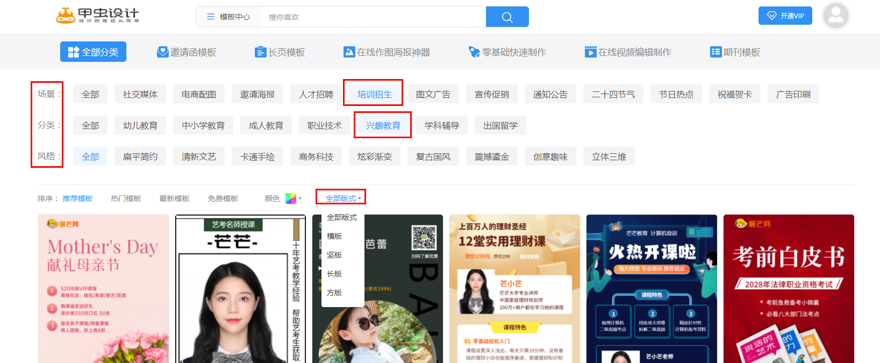Open 零基础快速制作 tab
The width and height of the screenshot is (880, 363).
pos(507,52)
